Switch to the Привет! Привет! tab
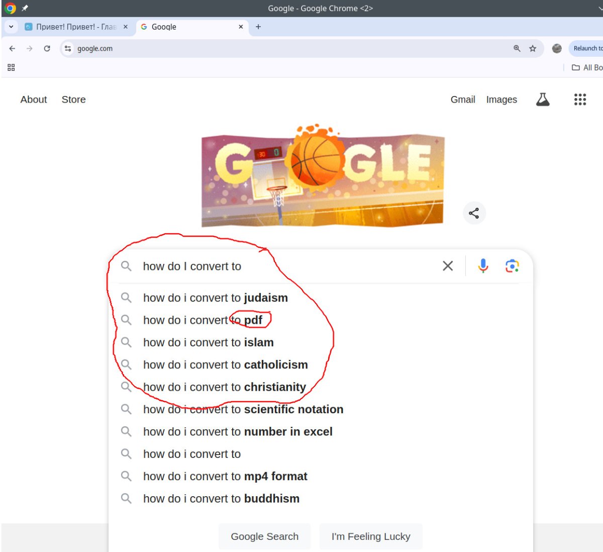 click(x=73, y=27)
